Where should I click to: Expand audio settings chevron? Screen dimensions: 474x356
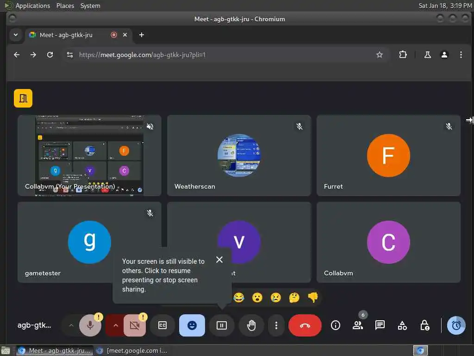tap(71, 325)
